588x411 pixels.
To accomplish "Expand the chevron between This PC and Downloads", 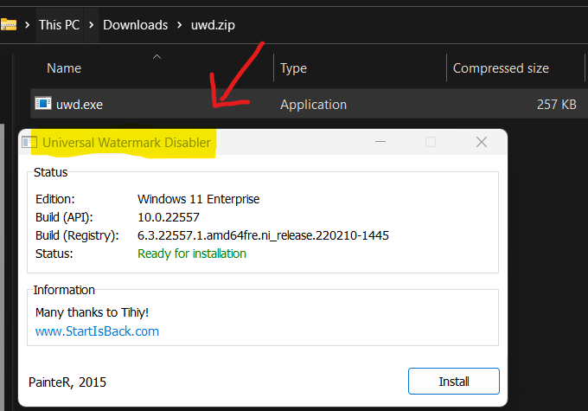I will point(93,24).
